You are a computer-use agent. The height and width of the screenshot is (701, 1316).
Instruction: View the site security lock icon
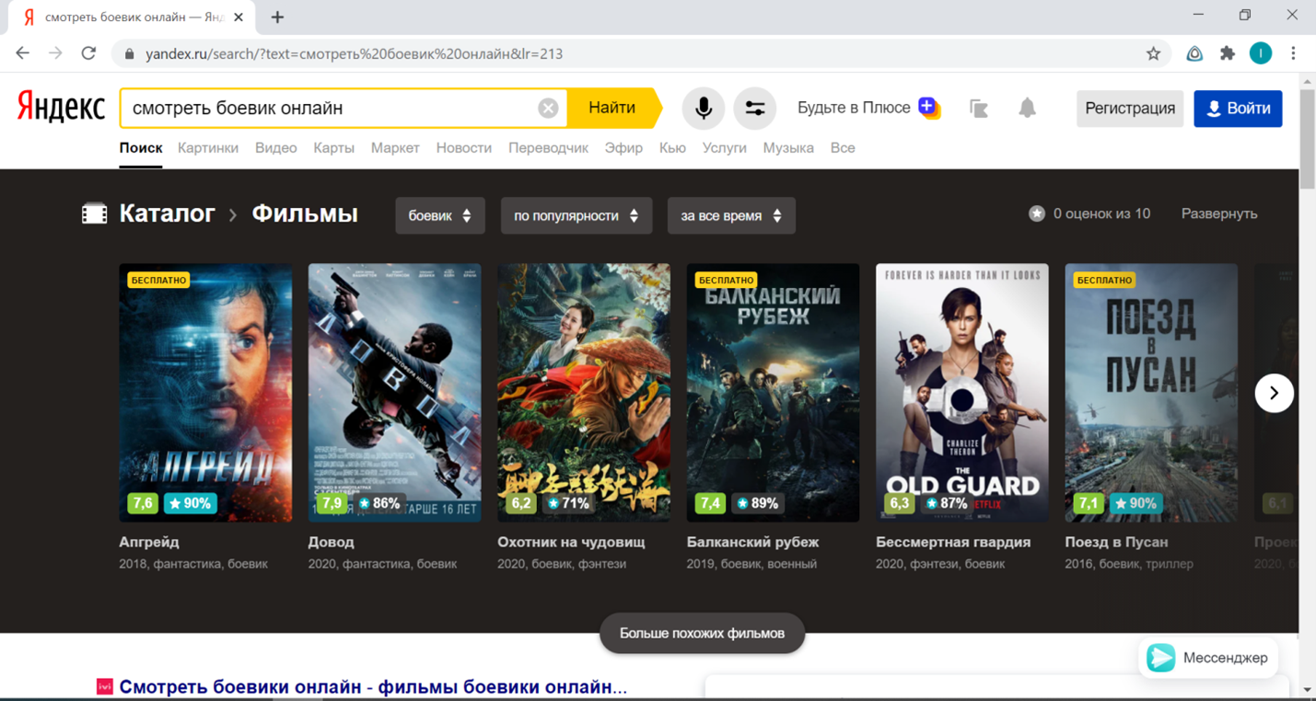[x=129, y=54]
